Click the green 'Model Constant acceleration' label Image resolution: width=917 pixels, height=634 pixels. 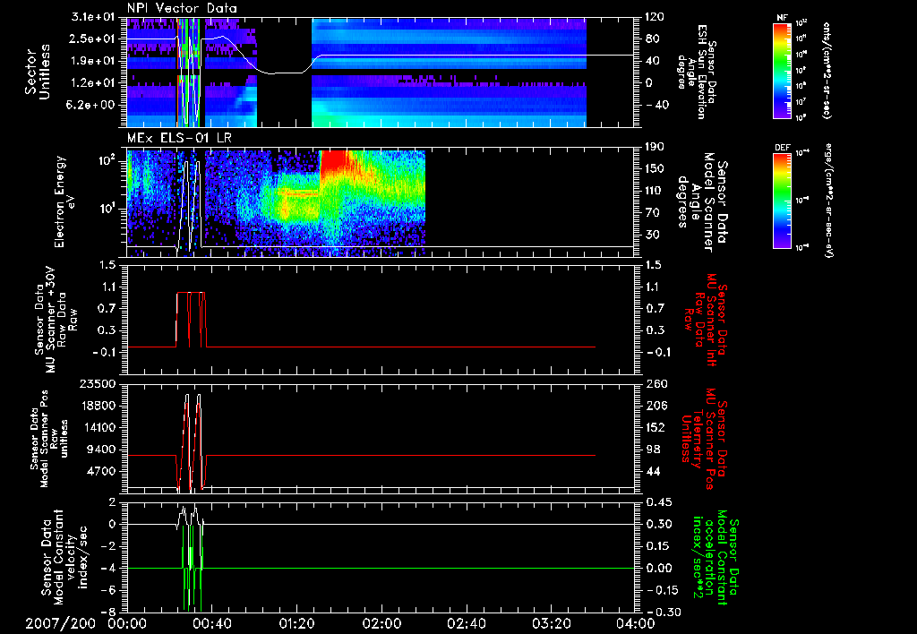tap(715, 557)
